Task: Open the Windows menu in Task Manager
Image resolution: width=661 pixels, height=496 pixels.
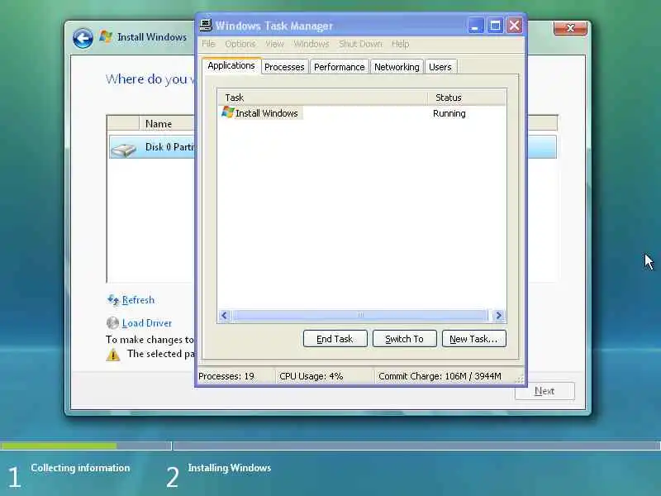Action: (x=311, y=44)
